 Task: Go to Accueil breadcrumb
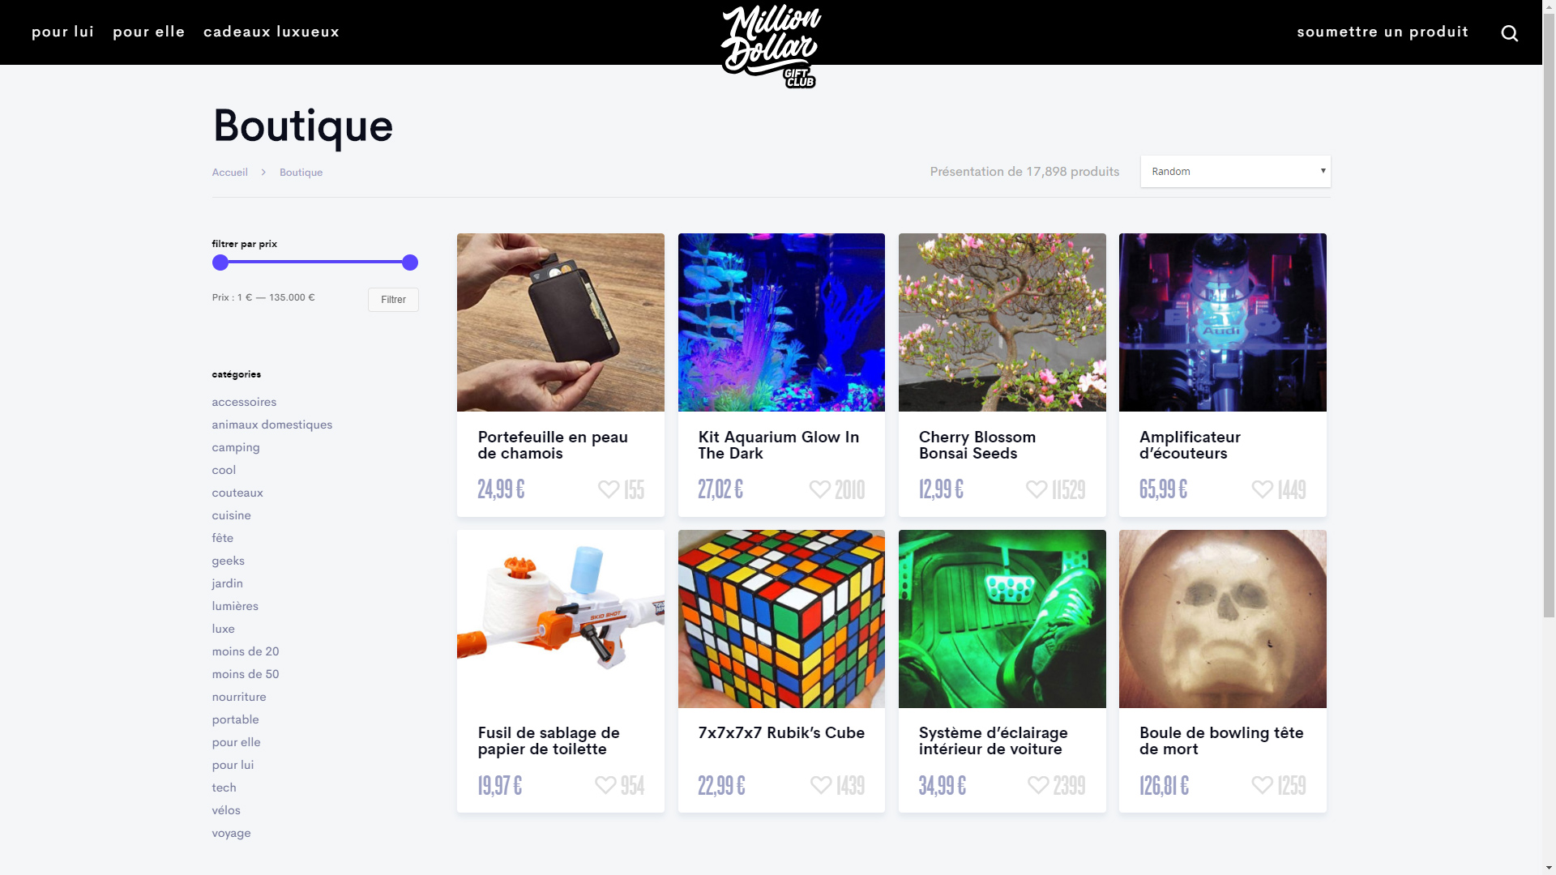click(x=230, y=173)
